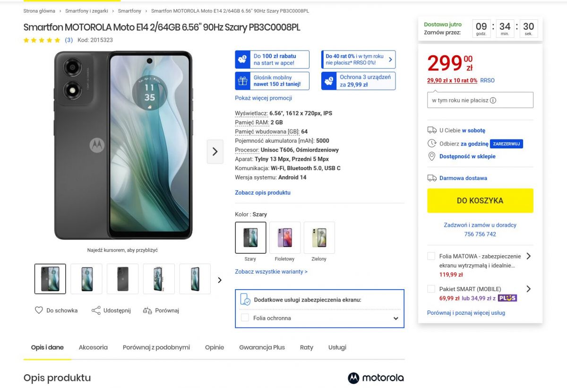The height and width of the screenshot is (388, 567).
Task: Open the Zobacz opis produktu link
Action: pyautogui.click(x=263, y=193)
